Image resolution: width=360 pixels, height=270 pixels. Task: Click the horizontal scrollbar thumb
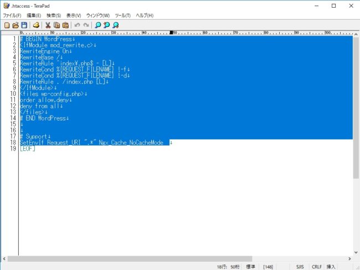point(130,258)
